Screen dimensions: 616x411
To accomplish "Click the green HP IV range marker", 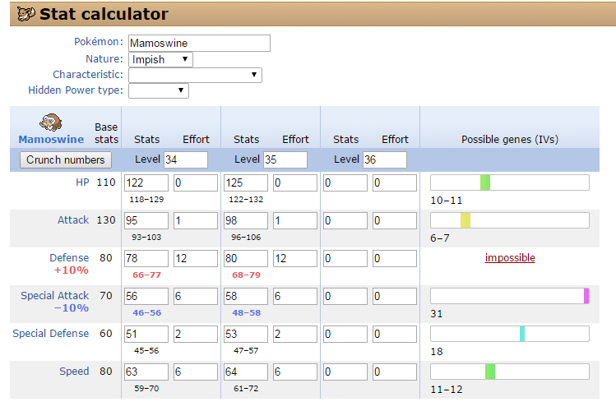I will [485, 183].
